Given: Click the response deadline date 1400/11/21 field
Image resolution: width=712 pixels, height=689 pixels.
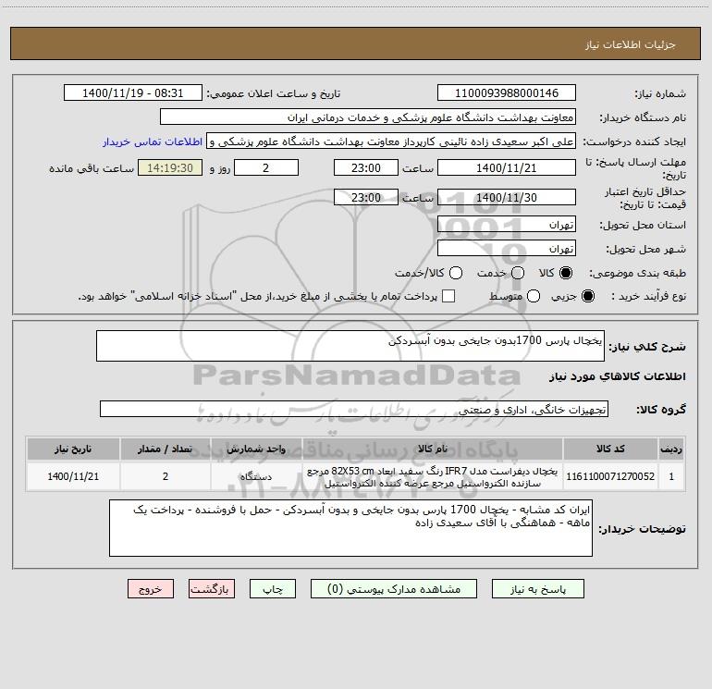Looking at the screenshot, I should 507,167.
